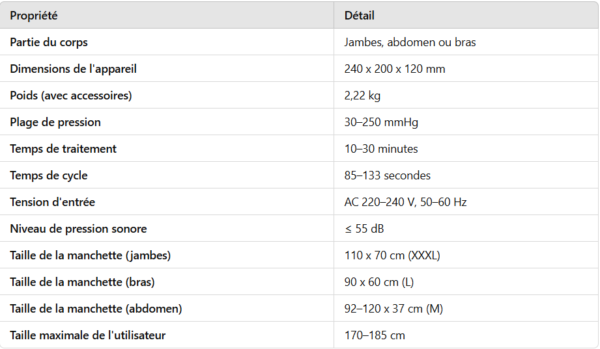Click the 85–133 secondes value
600x349 pixels.
click(387, 175)
